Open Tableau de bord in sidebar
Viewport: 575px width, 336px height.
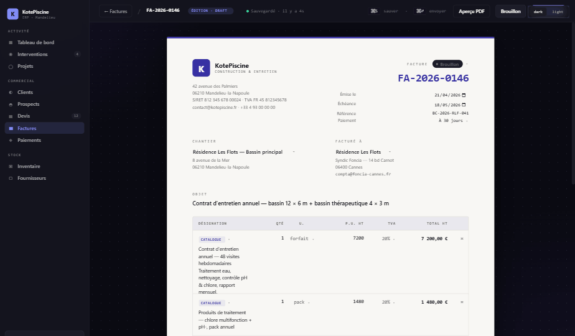44,42
